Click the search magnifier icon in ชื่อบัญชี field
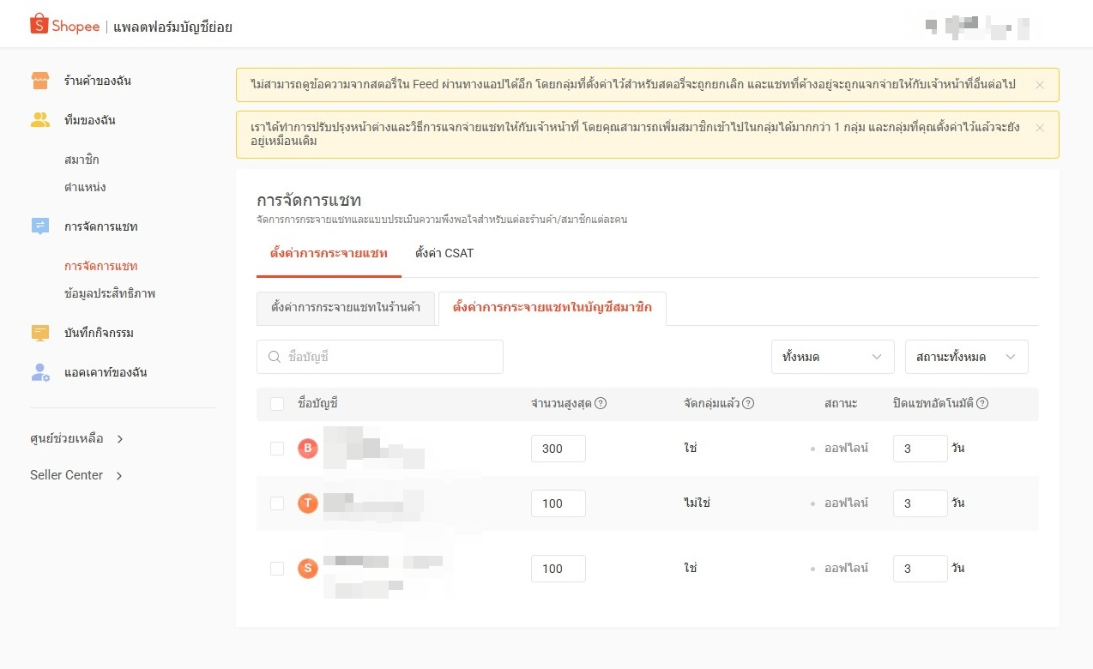This screenshot has height=669, width=1093. [275, 357]
